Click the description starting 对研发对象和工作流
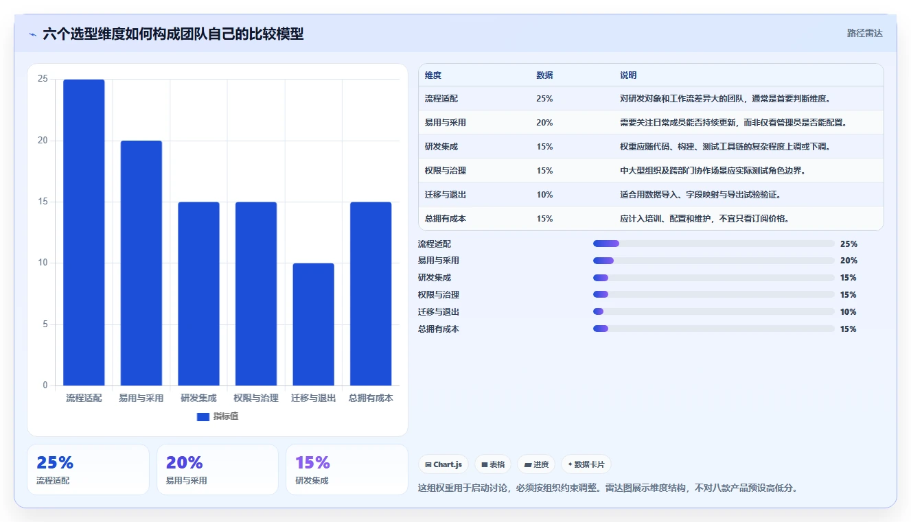911x522 pixels. pyautogui.click(x=726, y=99)
